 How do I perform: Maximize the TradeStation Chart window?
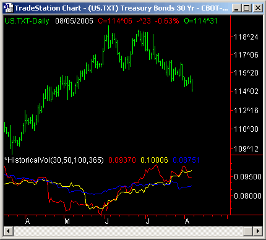(246, 8)
